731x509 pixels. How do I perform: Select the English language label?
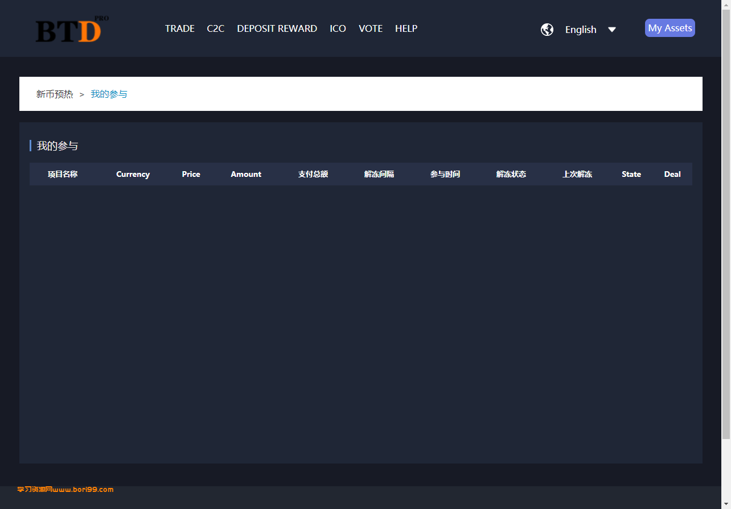tap(581, 30)
